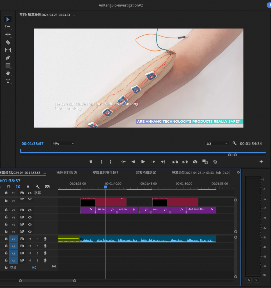Image resolution: width=271 pixels, height=288 pixels.
Task: Select the Razor tool
Action: tap(8, 42)
